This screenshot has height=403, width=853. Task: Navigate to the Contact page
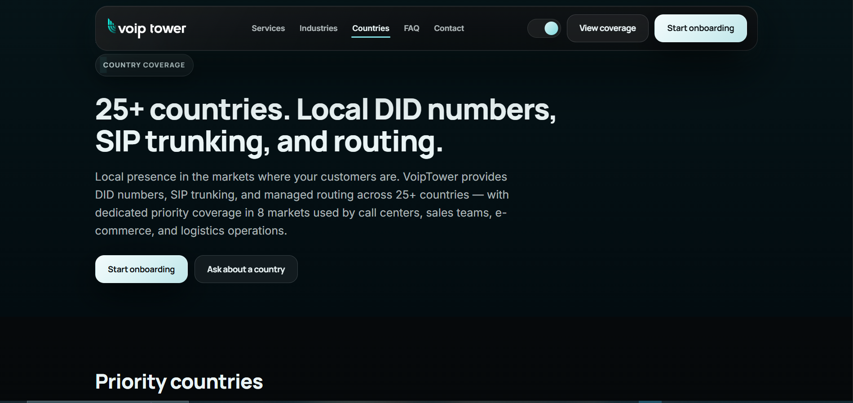point(449,28)
